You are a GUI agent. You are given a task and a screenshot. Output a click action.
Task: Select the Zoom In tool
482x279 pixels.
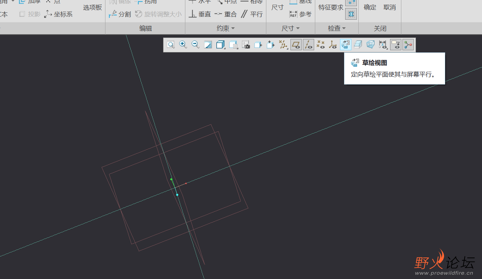(x=183, y=45)
